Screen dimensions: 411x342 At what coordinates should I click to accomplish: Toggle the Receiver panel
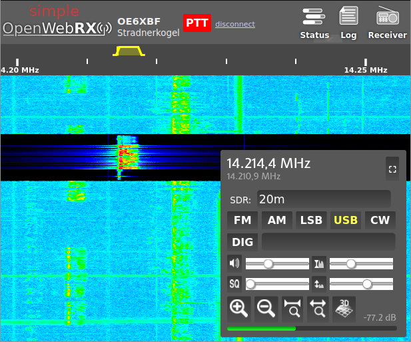387,23
